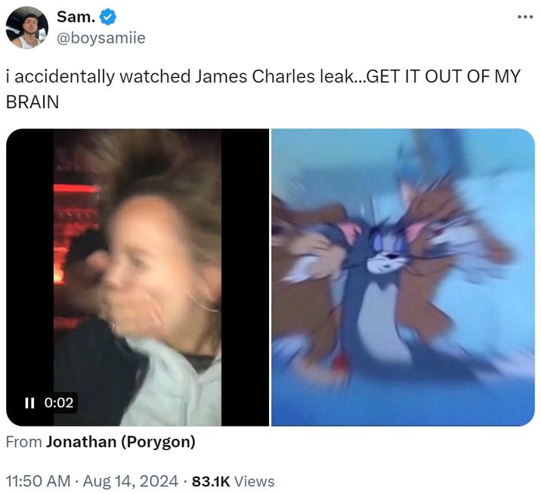This screenshot has height=494, width=541.
Task: Click the blue verified checkmark badge
Action: coord(107,17)
